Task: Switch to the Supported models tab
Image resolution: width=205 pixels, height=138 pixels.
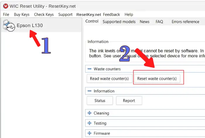Action: (119, 22)
